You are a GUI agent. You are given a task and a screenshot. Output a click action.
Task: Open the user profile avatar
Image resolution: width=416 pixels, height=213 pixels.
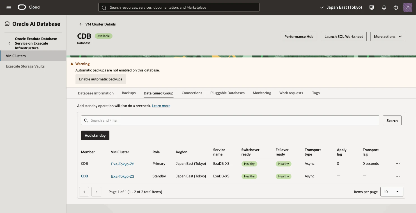[408, 8]
